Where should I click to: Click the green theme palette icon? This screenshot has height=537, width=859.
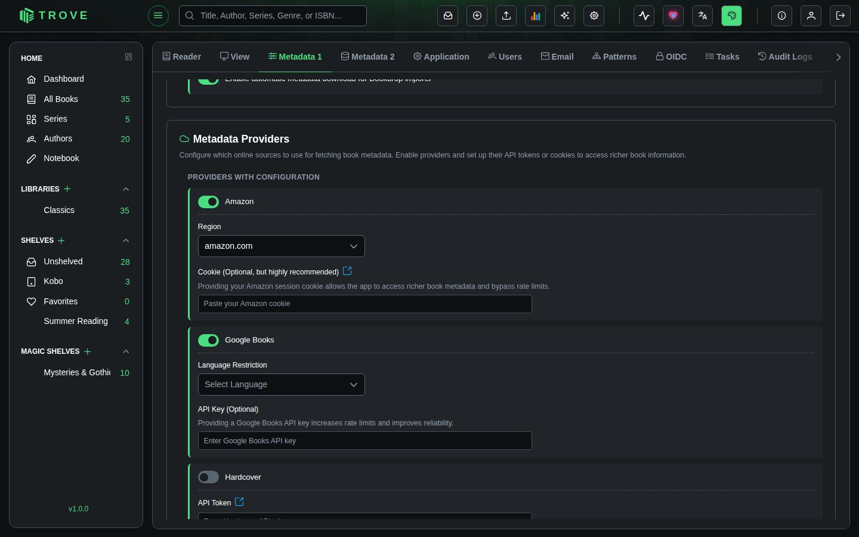point(732,16)
